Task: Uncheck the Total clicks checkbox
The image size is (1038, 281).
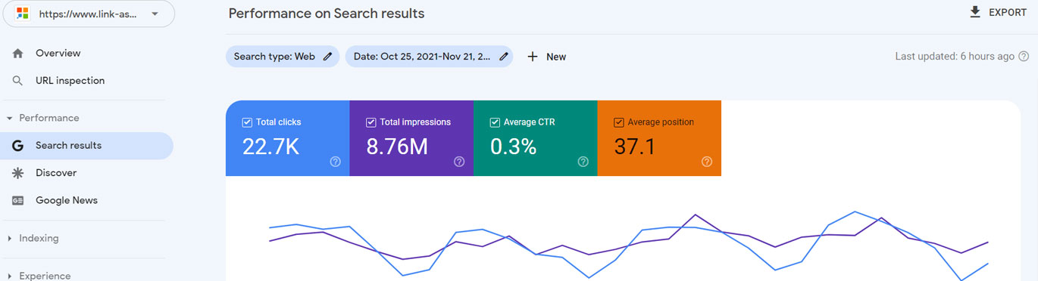Action: pyautogui.click(x=247, y=122)
